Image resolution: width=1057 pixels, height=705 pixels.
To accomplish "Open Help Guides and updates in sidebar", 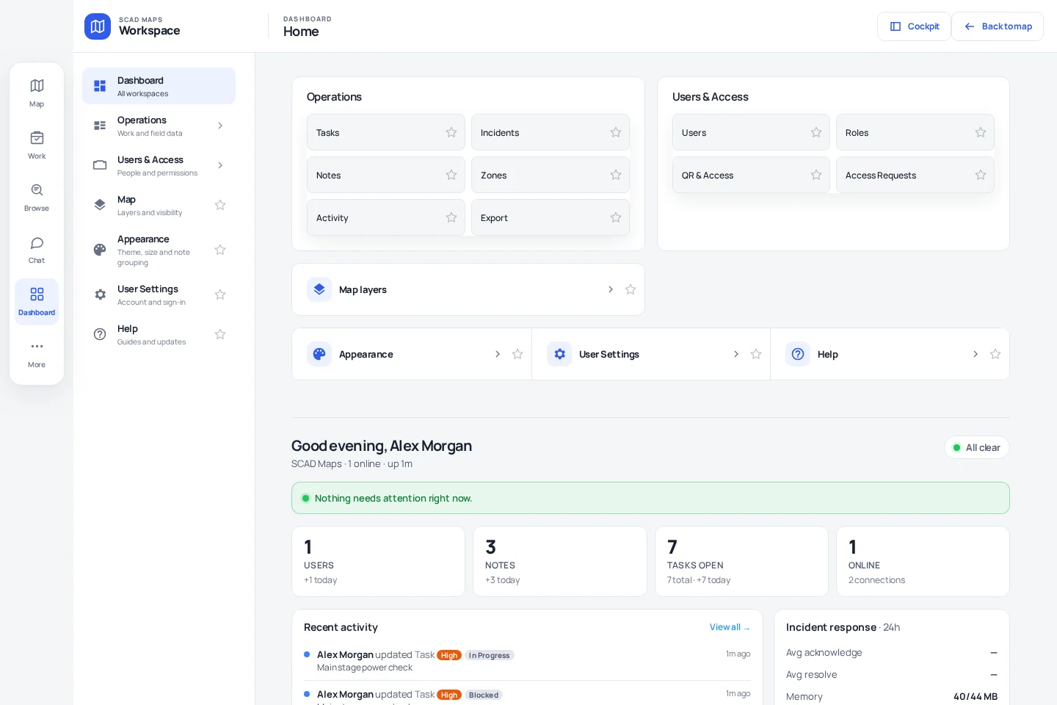I will [148, 334].
